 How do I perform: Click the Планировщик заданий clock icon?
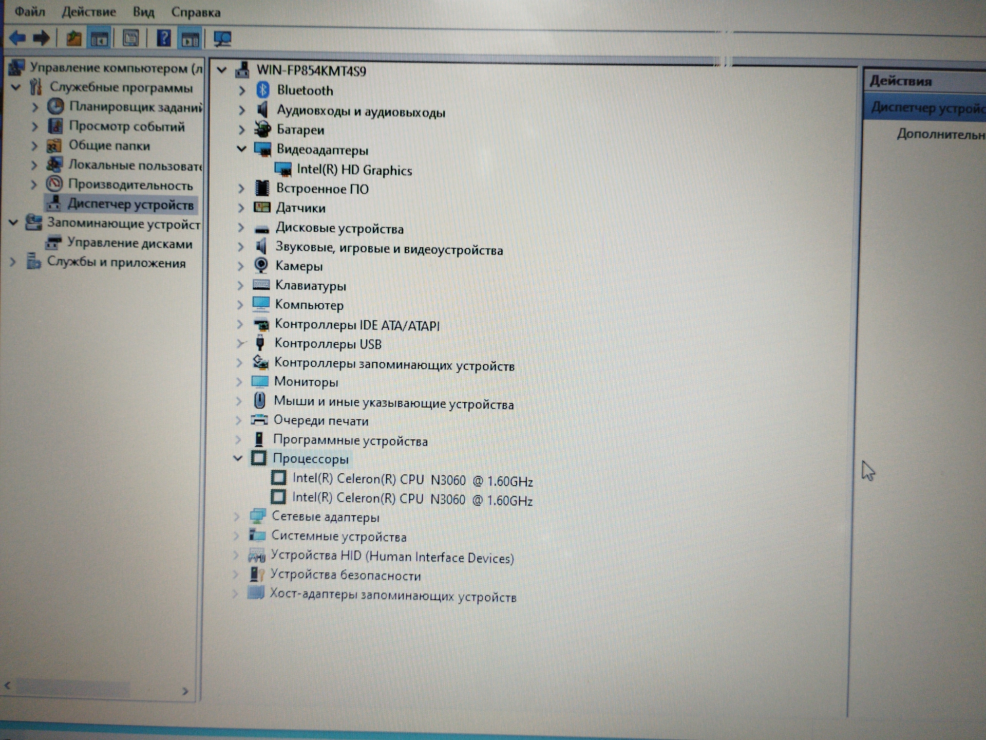(x=55, y=106)
